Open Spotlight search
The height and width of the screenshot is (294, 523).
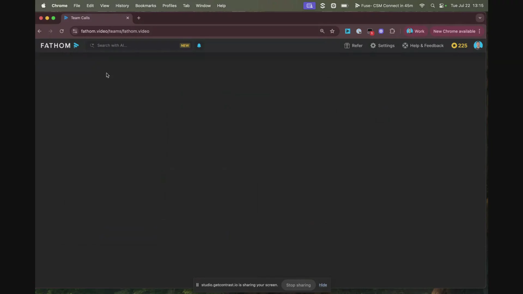(x=433, y=5)
